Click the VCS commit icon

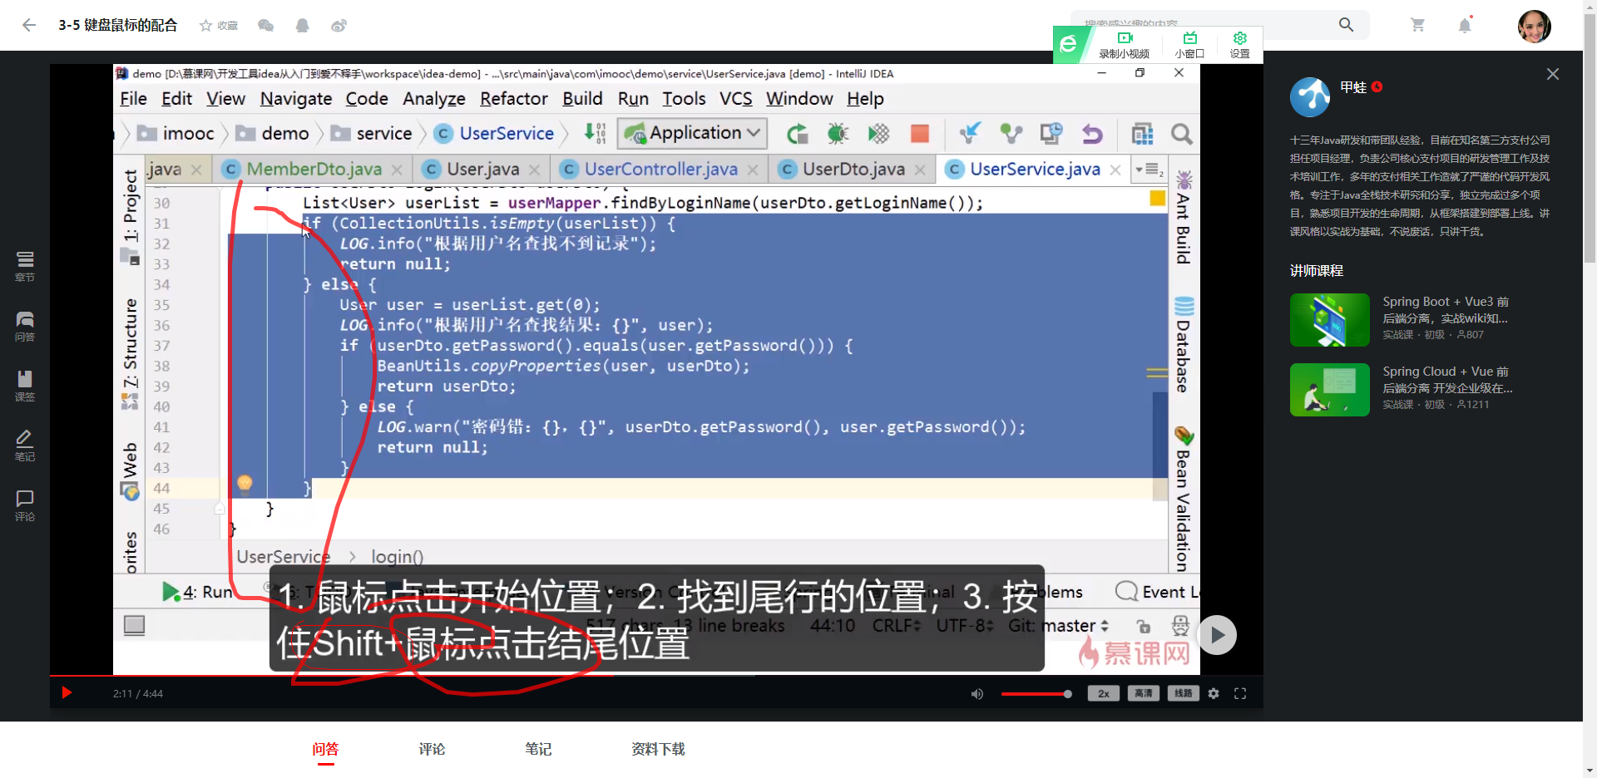(x=1011, y=133)
